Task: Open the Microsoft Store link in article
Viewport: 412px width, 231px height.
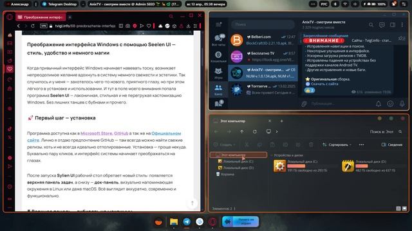Action: coord(97,133)
